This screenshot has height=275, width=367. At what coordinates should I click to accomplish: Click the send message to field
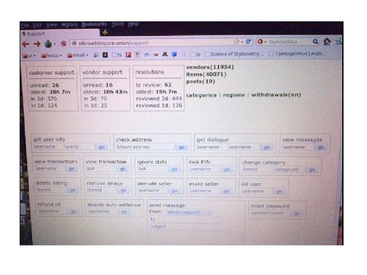185,219
